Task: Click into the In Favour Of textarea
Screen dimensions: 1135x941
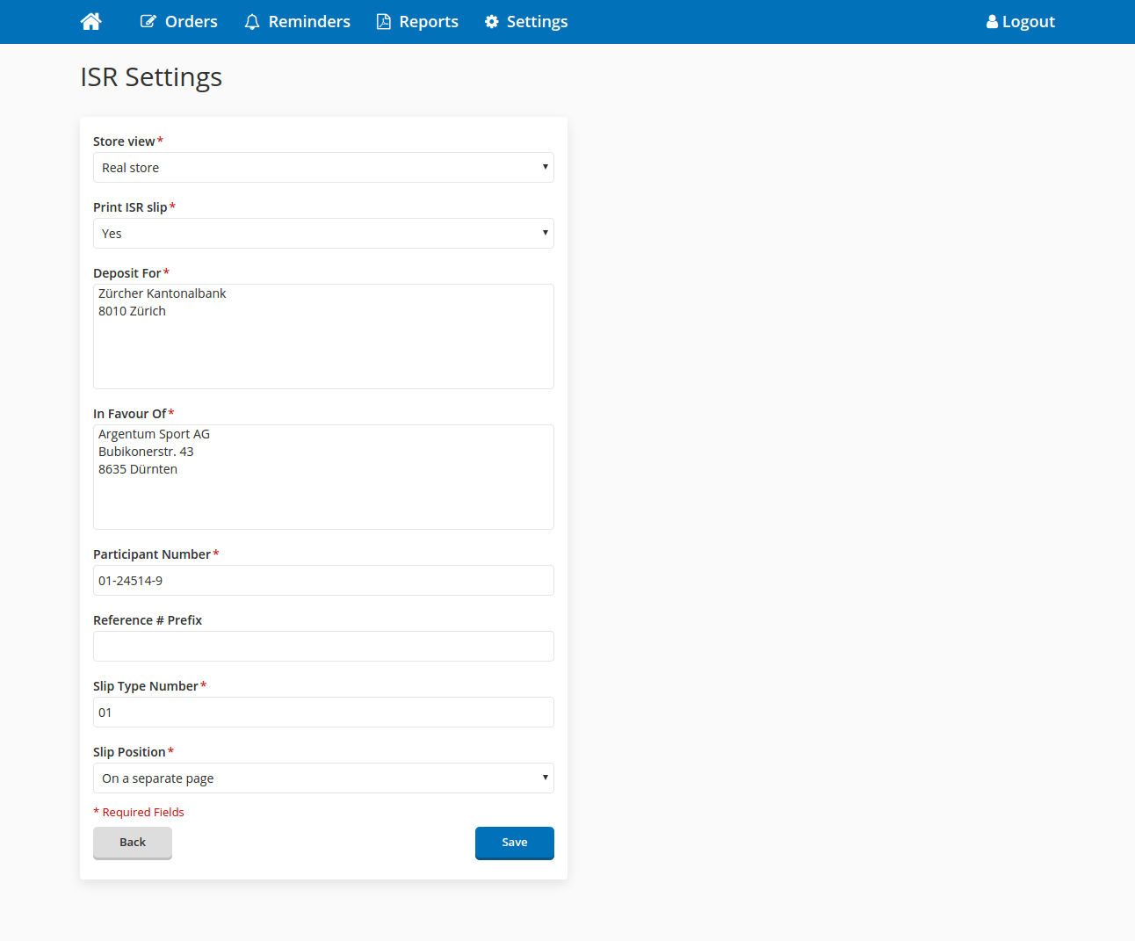Action: [323, 477]
